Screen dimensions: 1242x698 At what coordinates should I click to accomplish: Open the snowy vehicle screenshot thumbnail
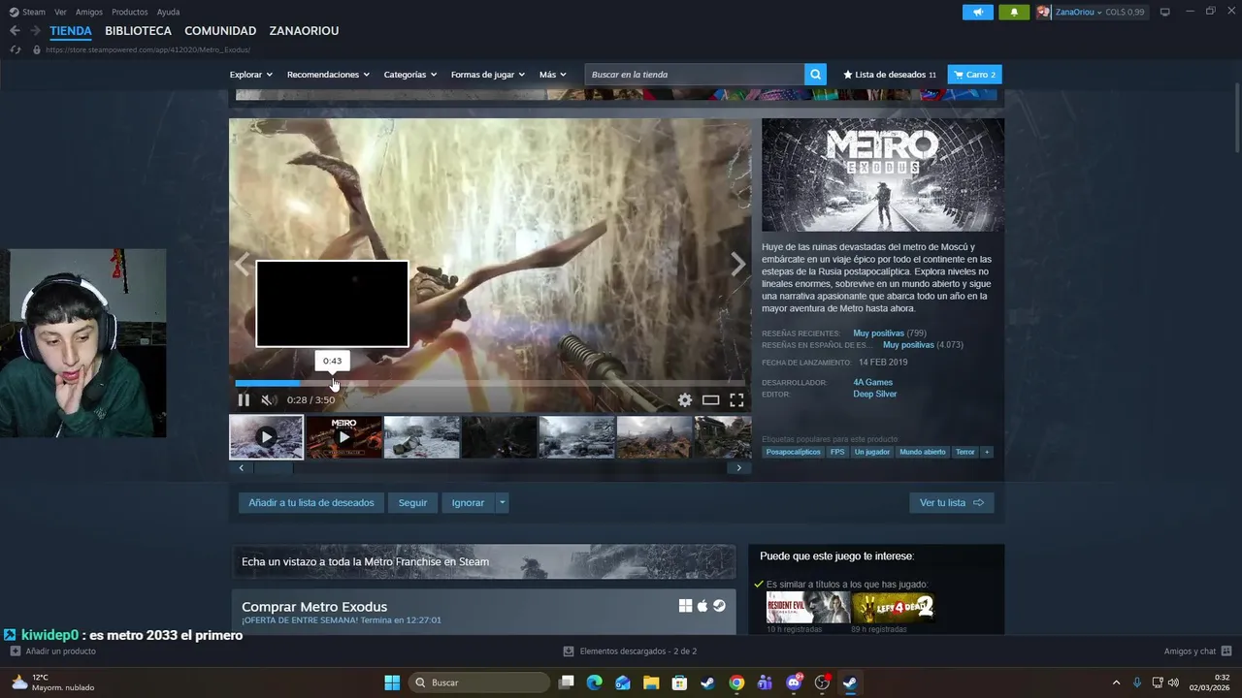tap(421, 437)
